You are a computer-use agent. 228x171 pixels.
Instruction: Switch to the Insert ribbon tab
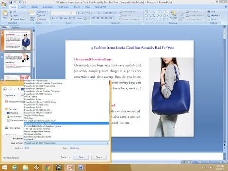pyautogui.click(x=23, y=7)
